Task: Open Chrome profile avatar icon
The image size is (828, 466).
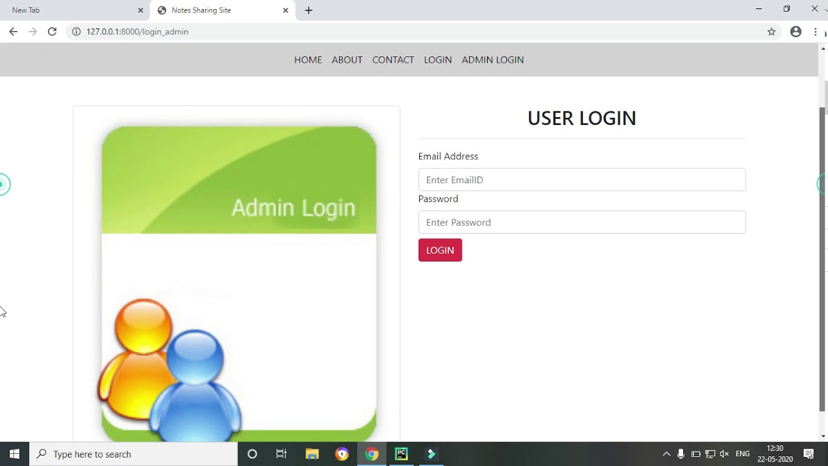Action: click(x=796, y=32)
